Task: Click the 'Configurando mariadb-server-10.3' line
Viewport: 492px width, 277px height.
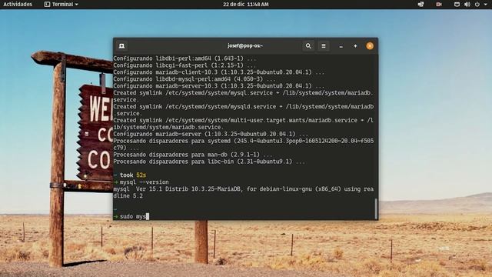Action: tap(218, 86)
